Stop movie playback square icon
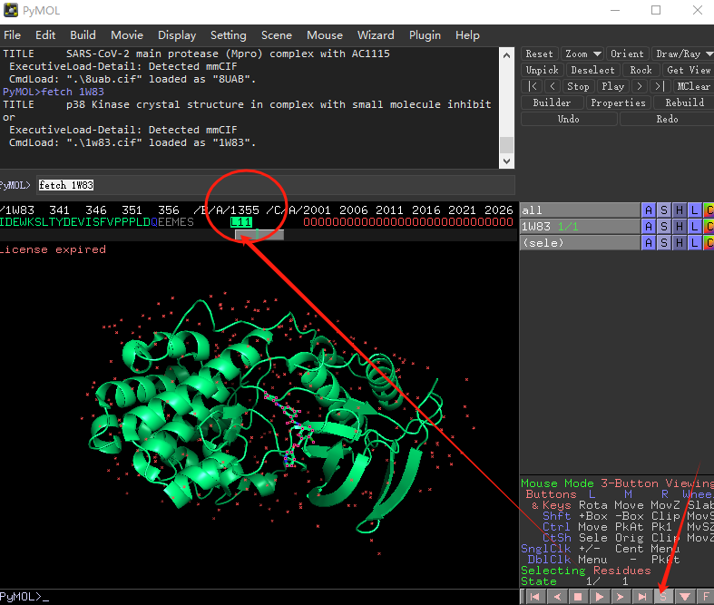Screen dimensions: 714x605 coord(578,596)
